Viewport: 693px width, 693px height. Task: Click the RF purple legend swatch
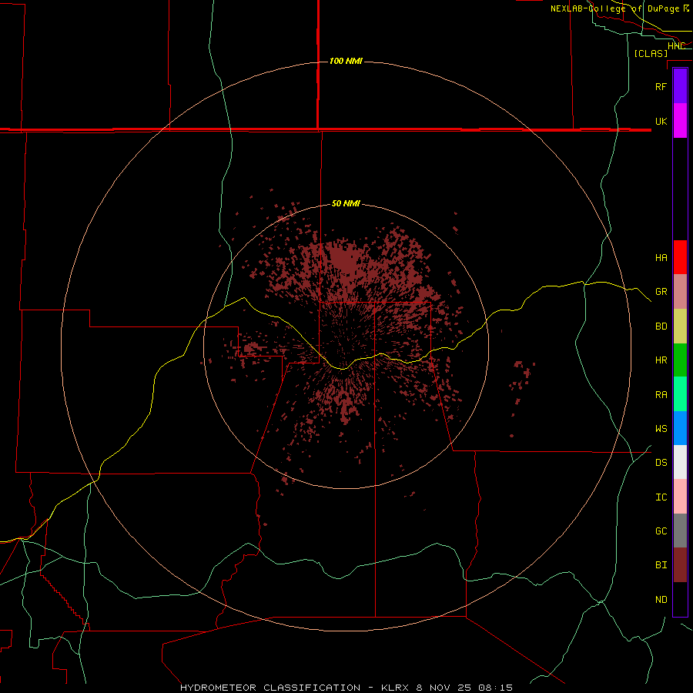[x=680, y=86]
